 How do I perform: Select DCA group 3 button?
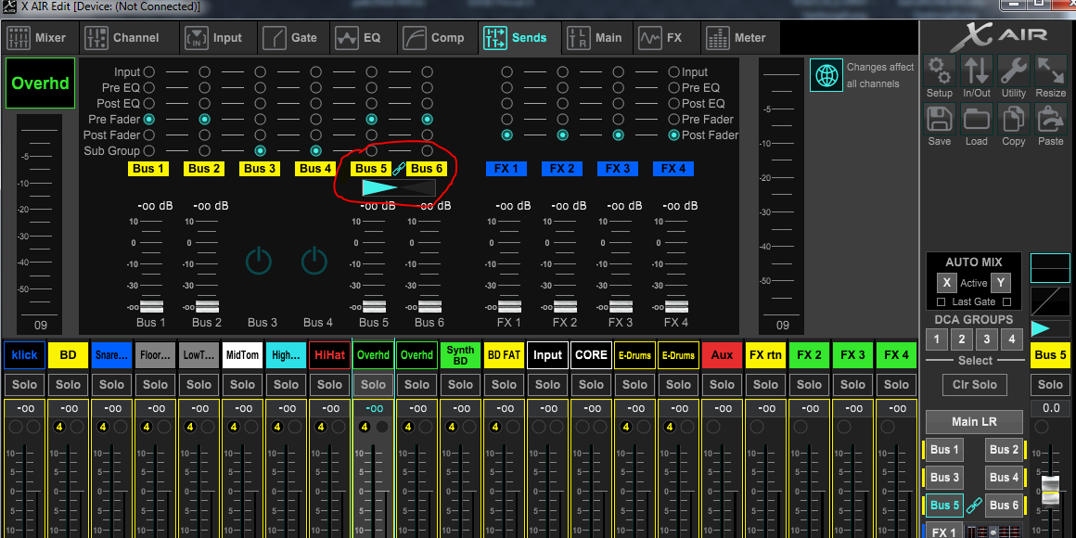coord(986,339)
